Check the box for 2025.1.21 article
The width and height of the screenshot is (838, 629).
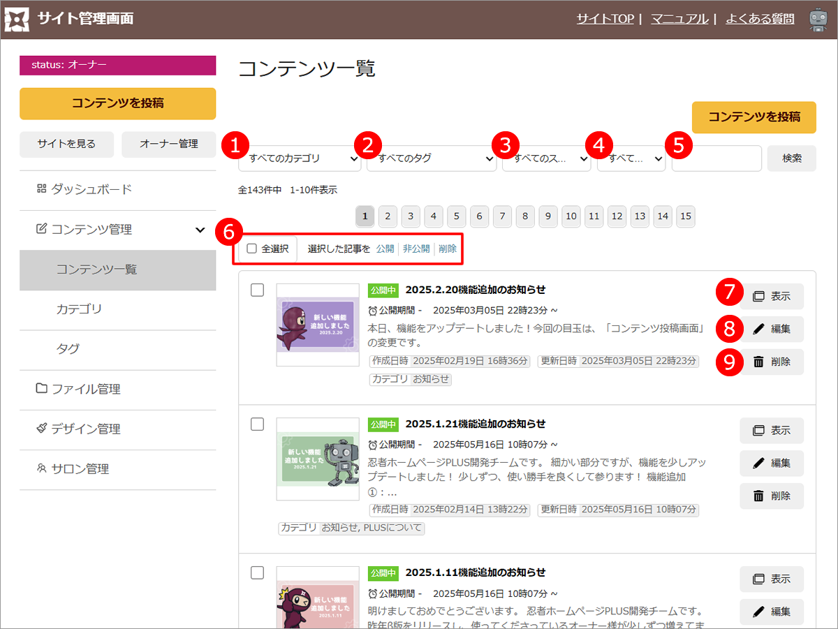click(x=257, y=424)
